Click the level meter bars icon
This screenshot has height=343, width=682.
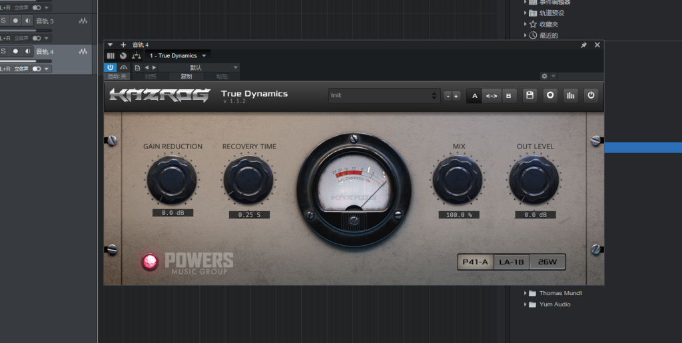tap(571, 96)
